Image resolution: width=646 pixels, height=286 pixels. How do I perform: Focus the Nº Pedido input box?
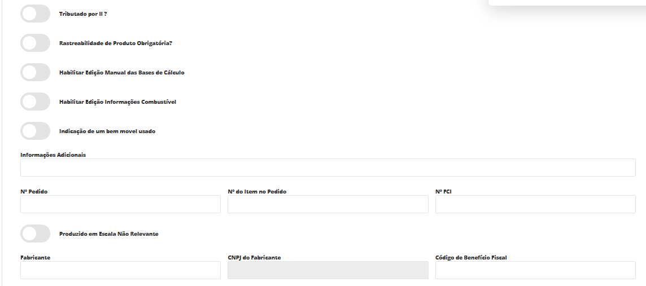[x=120, y=204]
